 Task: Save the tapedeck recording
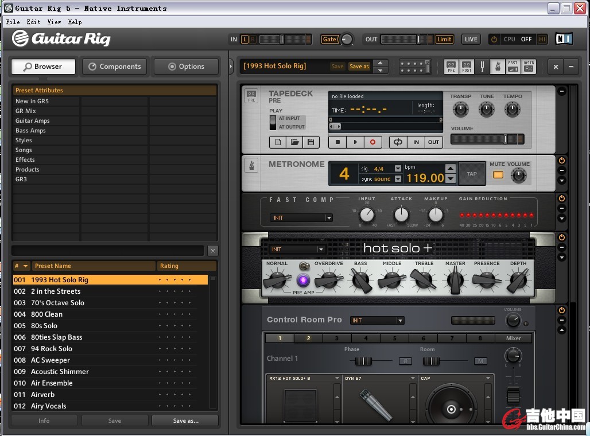click(311, 142)
